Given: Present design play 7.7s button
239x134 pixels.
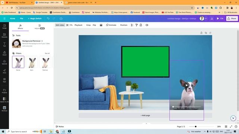Looking at the screenshot, I should 220,19.
